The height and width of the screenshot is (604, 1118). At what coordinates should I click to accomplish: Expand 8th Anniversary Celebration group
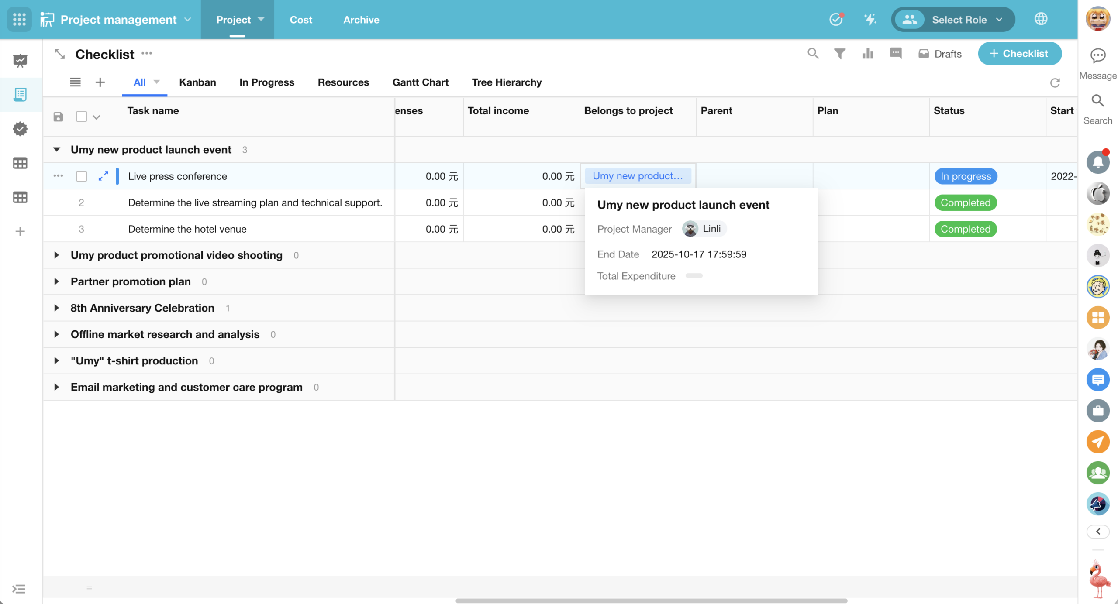pyautogui.click(x=56, y=308)
